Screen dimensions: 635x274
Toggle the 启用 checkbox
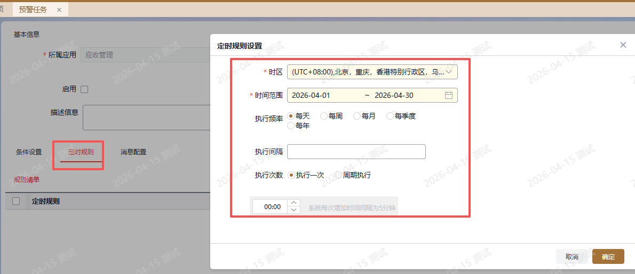point(84,89)
